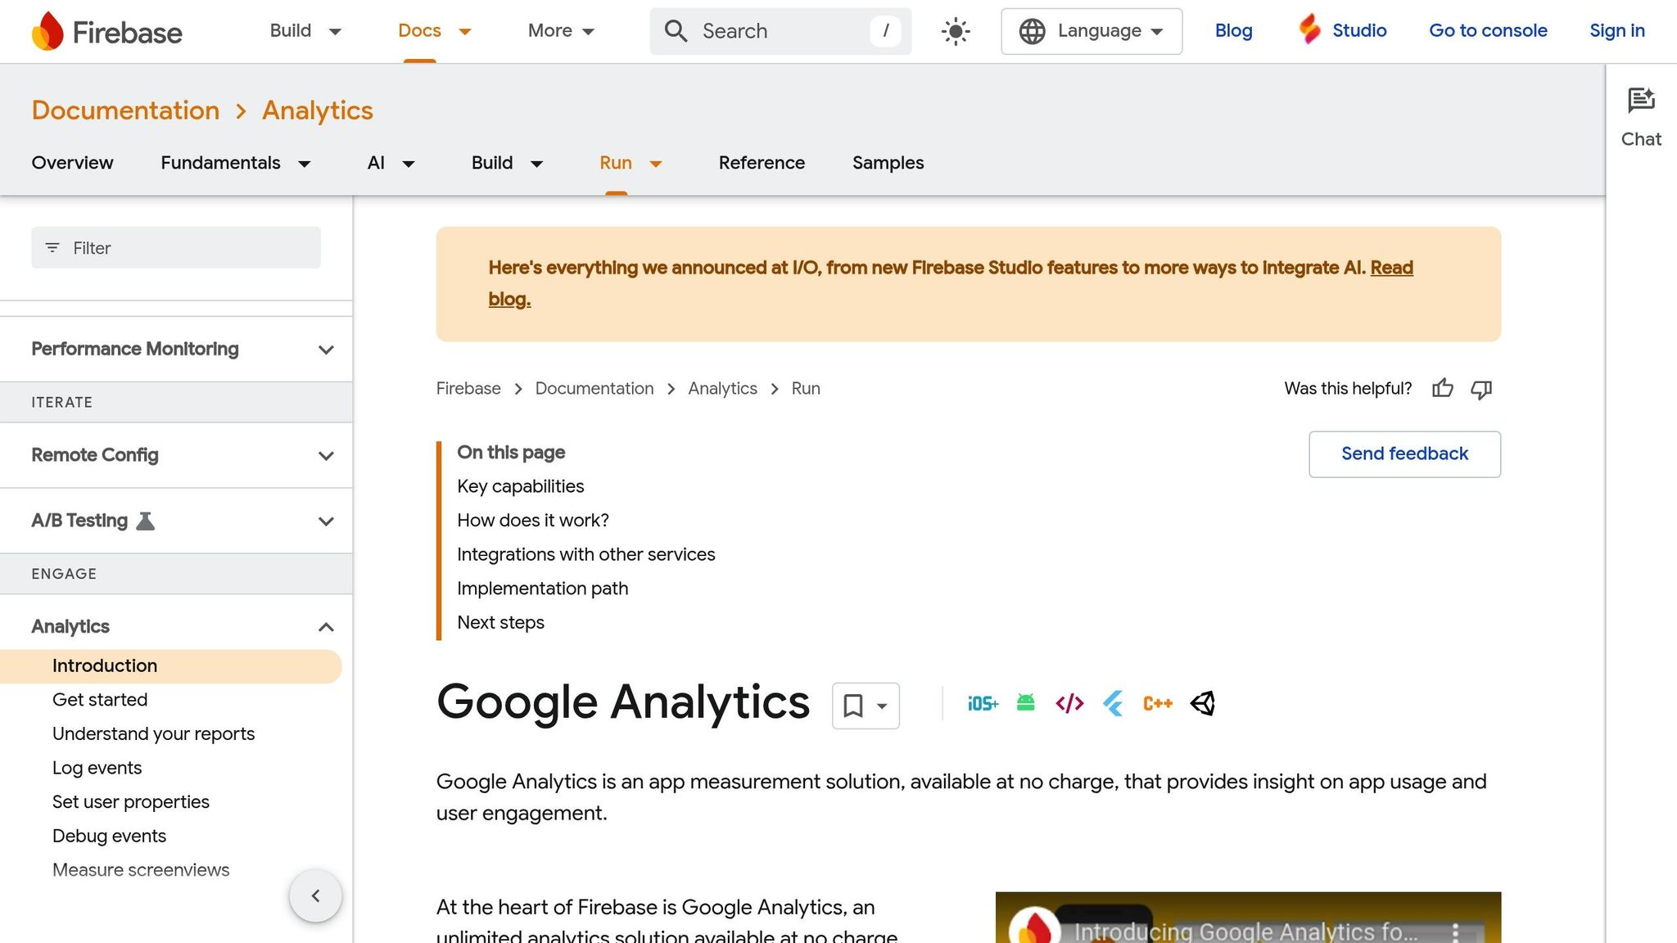Focus the Search input field

(x=780, y=31)
